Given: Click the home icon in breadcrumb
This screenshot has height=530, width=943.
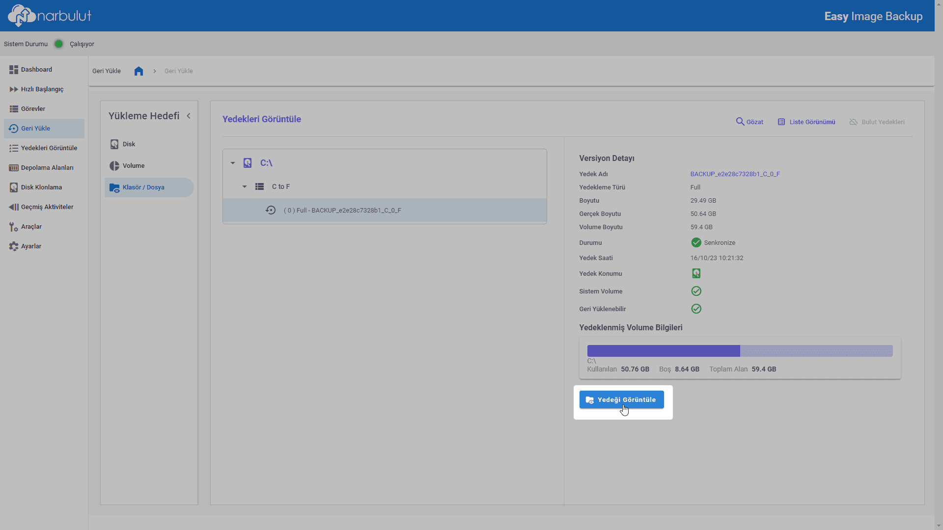Looking at the screenshot, I should [x=139, y=71].
